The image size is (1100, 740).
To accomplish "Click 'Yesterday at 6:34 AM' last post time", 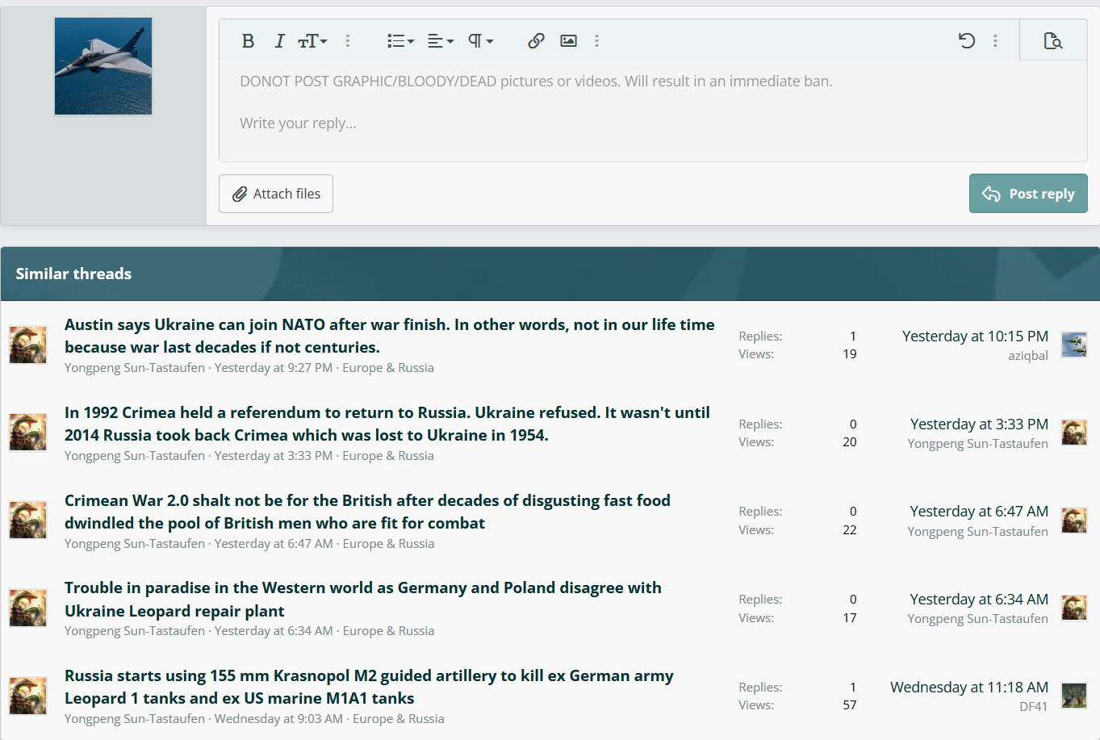I will coord(979,600).
